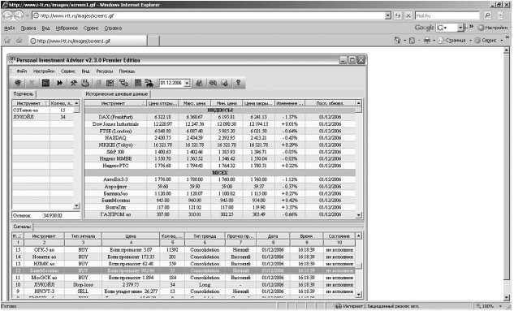Screen dimensions: 514x311
Task: Click the fast-forward double arrow toolbar icon
Action: [x=59, y=83]
